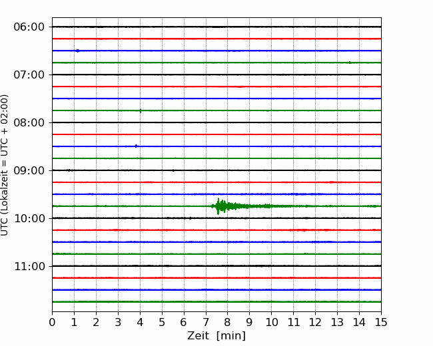Screen dimensions: 433x346
Task: Click the 'UTC (Lokalzeit = UTC + 02:00)' axis title
Action: tap(5, 165)
